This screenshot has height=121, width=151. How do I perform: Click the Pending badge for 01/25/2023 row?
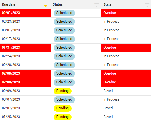pos(63,117)
